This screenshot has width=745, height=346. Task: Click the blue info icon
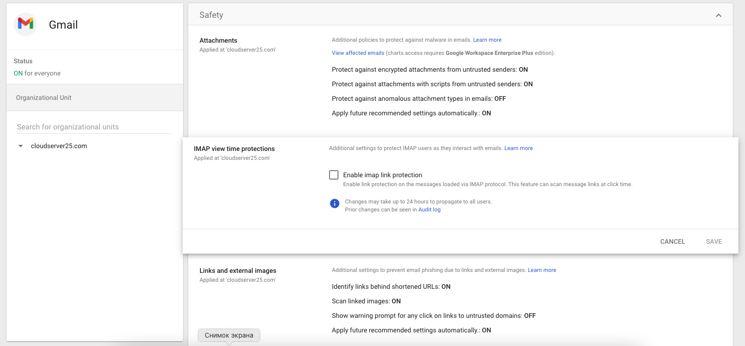tap(335, 203)
